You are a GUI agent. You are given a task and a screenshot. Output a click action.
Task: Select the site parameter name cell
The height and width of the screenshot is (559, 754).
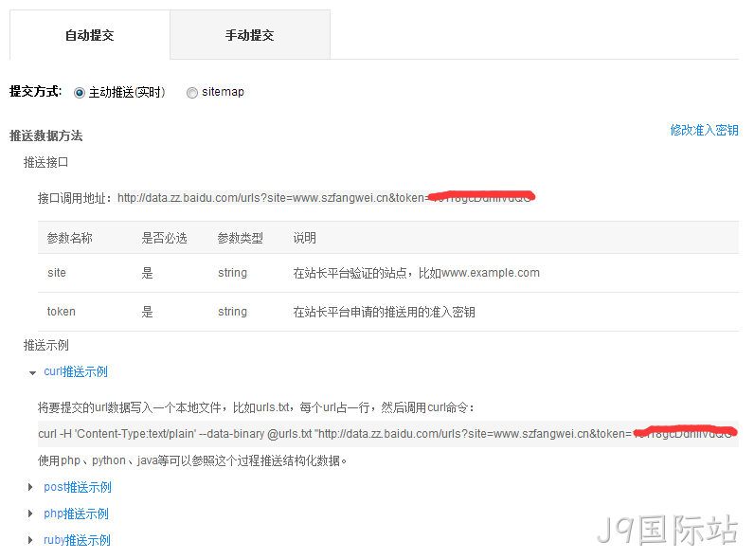[57, 273]
